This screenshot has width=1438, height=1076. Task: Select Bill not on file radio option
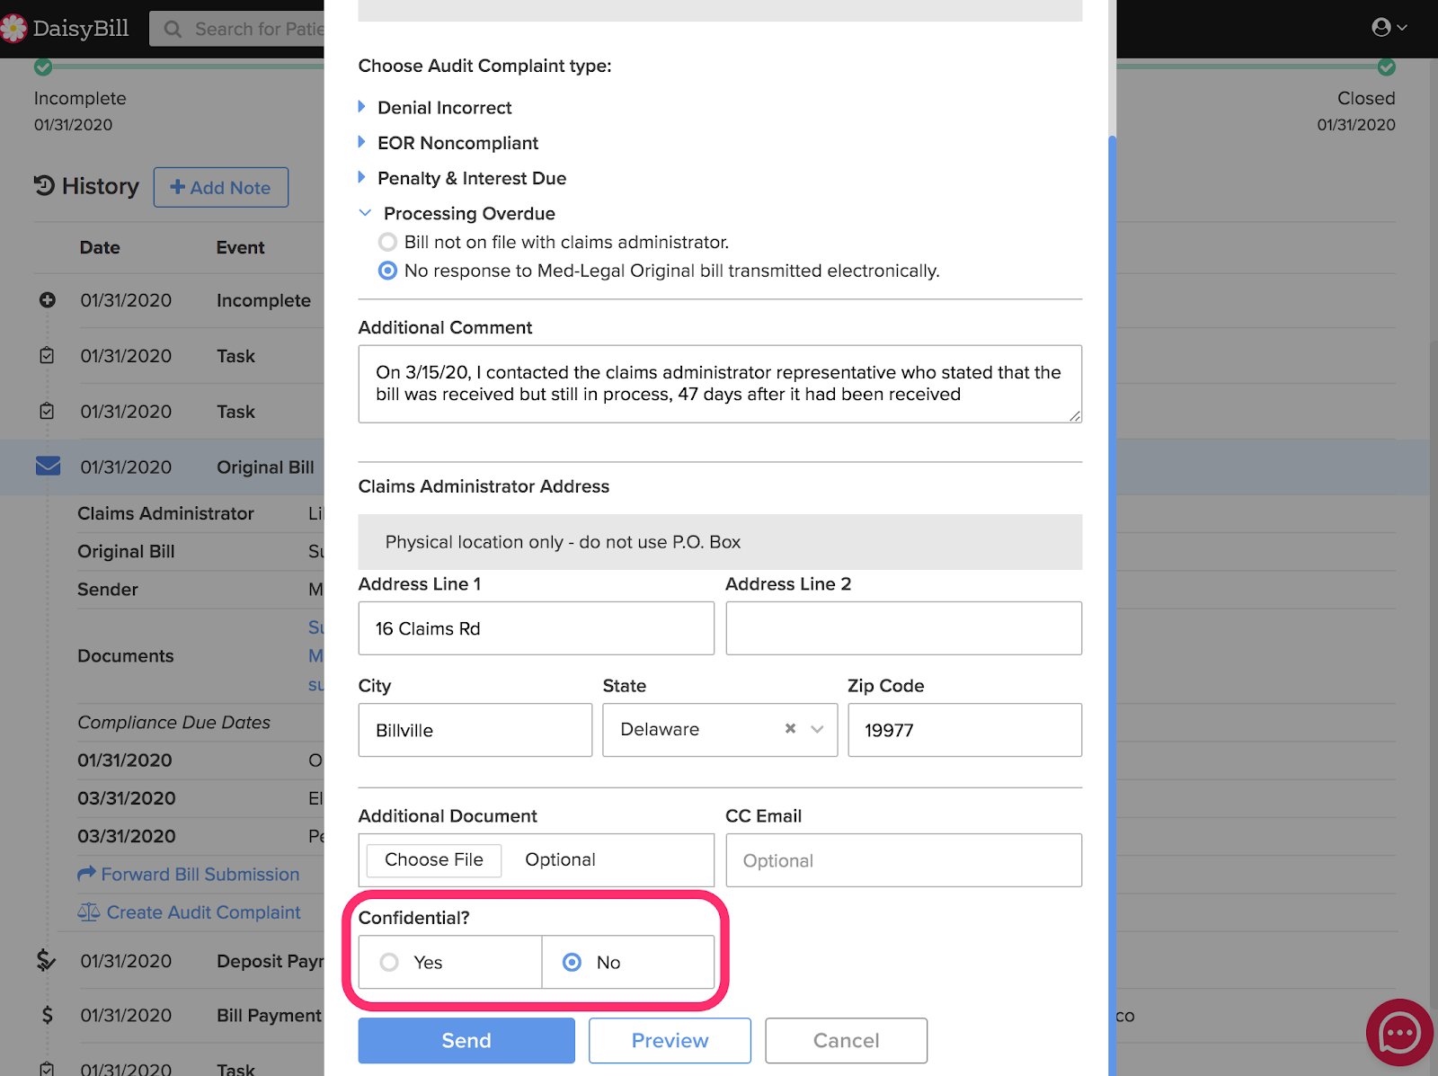[x=387, y=242]
